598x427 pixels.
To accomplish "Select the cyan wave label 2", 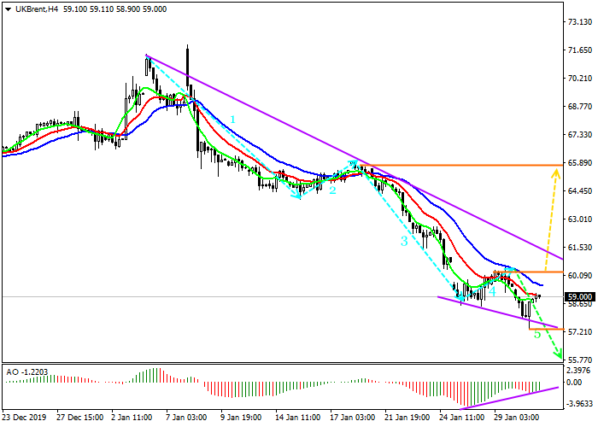I will click(332, 190).
